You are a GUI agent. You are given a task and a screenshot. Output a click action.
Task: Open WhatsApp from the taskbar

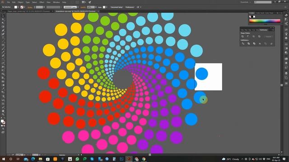point(77,159)
